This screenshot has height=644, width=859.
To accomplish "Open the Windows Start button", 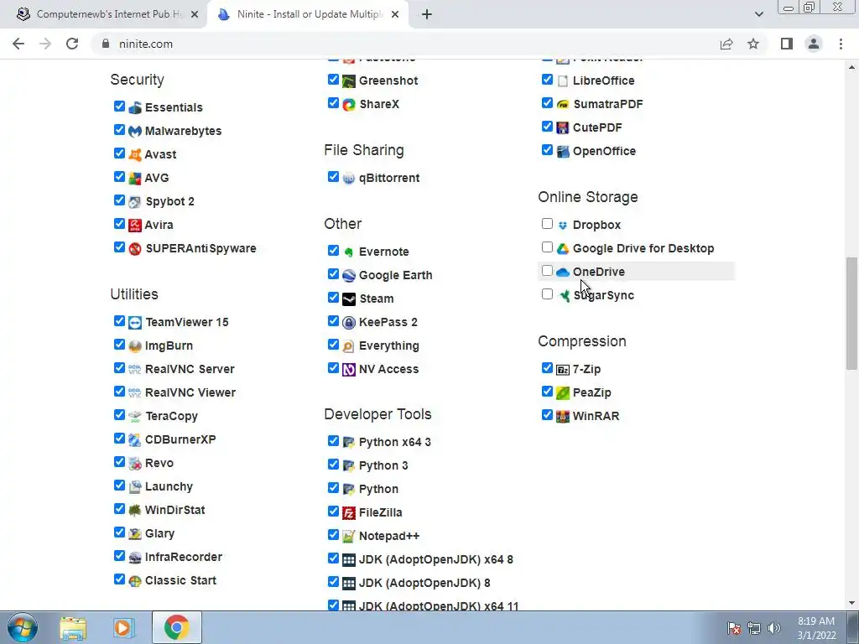I will 23,627.
